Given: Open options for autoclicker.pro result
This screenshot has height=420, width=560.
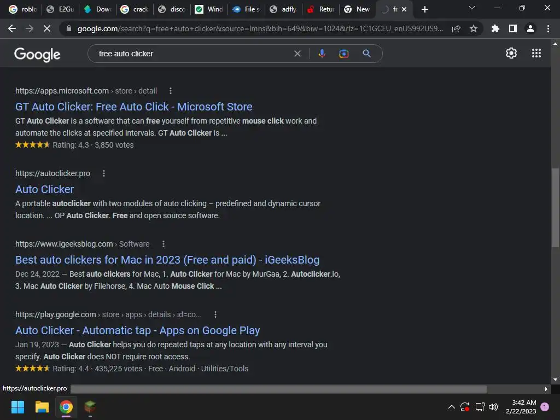Looking at the screenshot, I should pos(104,173).
